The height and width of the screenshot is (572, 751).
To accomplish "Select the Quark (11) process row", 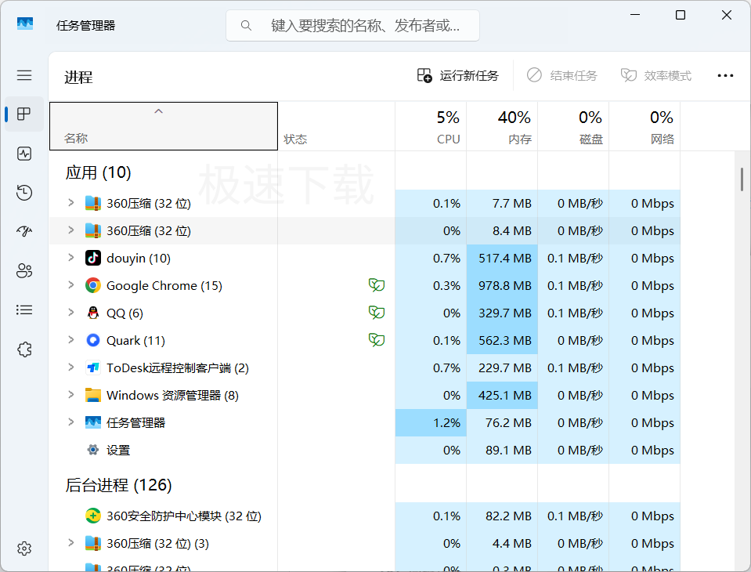I will [364, 341].
